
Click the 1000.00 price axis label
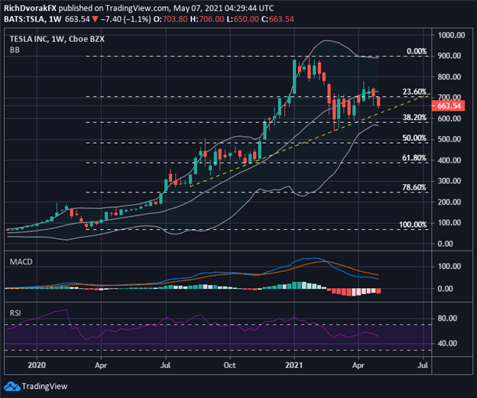pos(451,35)
